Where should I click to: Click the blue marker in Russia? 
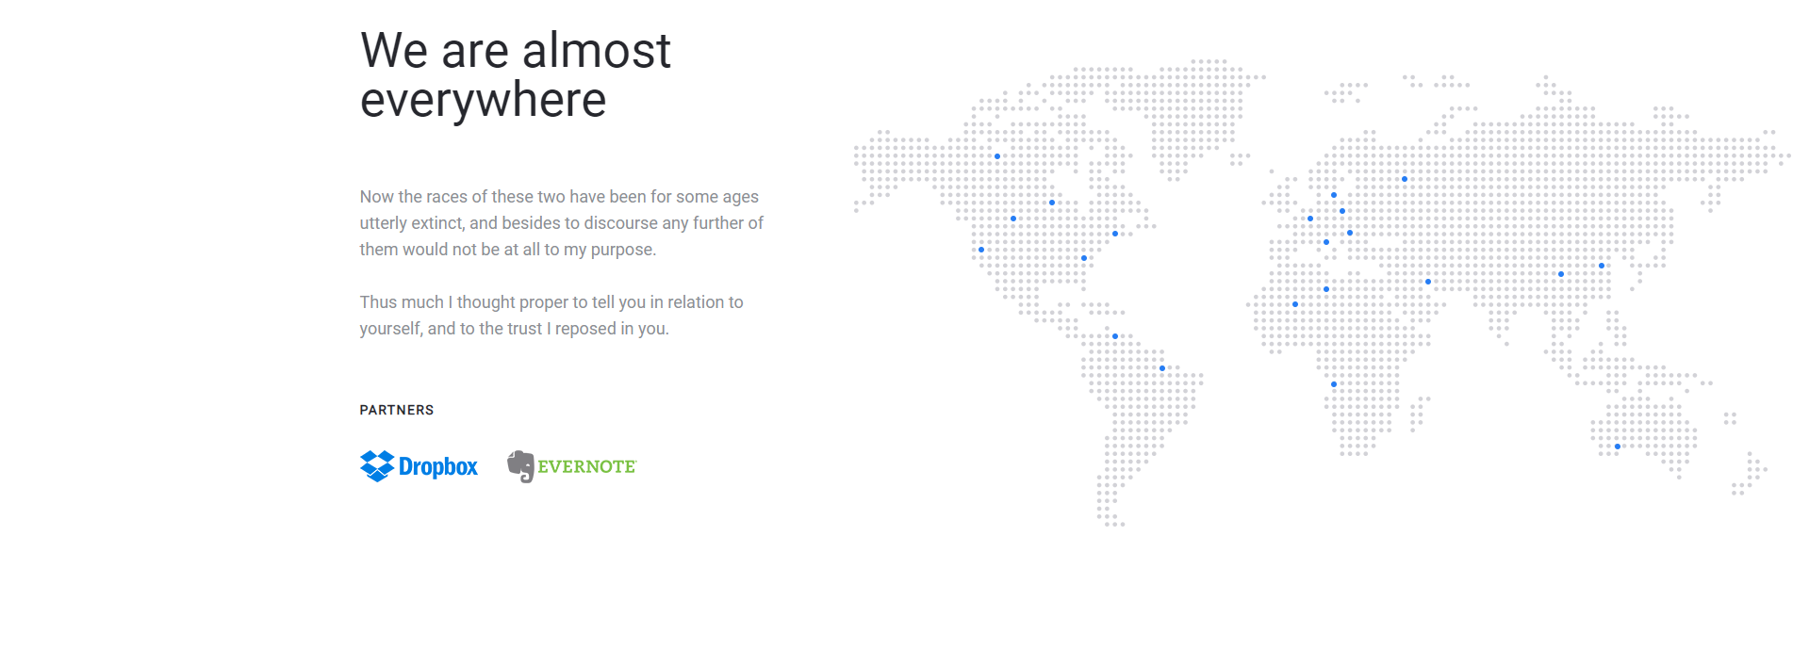pyautogui.click(x=1405, y=179)
